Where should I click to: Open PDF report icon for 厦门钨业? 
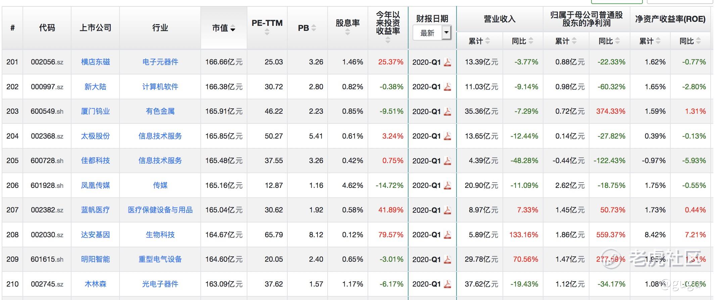click(x=447, y=111)
